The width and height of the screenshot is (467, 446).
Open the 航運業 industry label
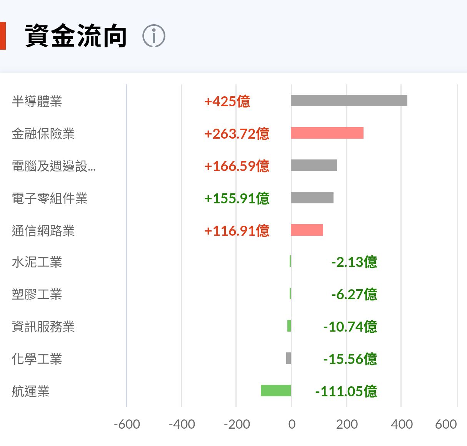[31, 391]
